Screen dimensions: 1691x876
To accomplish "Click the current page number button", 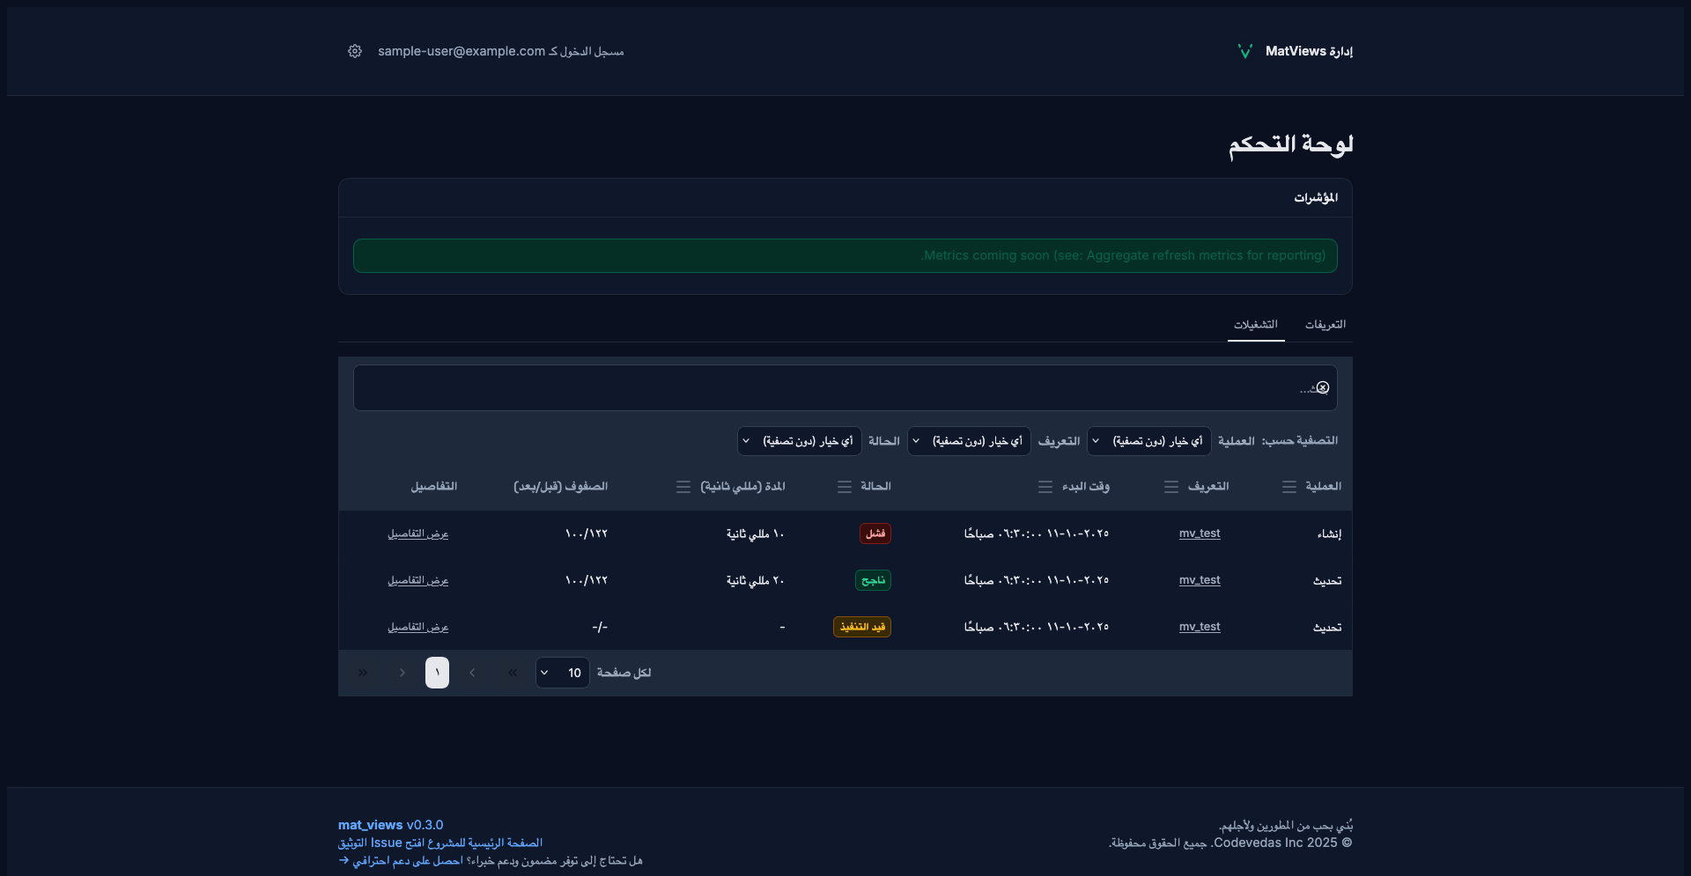I will tap(437, 673).
